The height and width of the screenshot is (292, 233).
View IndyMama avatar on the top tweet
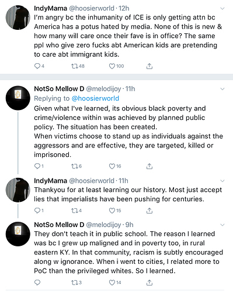point(18,18)
